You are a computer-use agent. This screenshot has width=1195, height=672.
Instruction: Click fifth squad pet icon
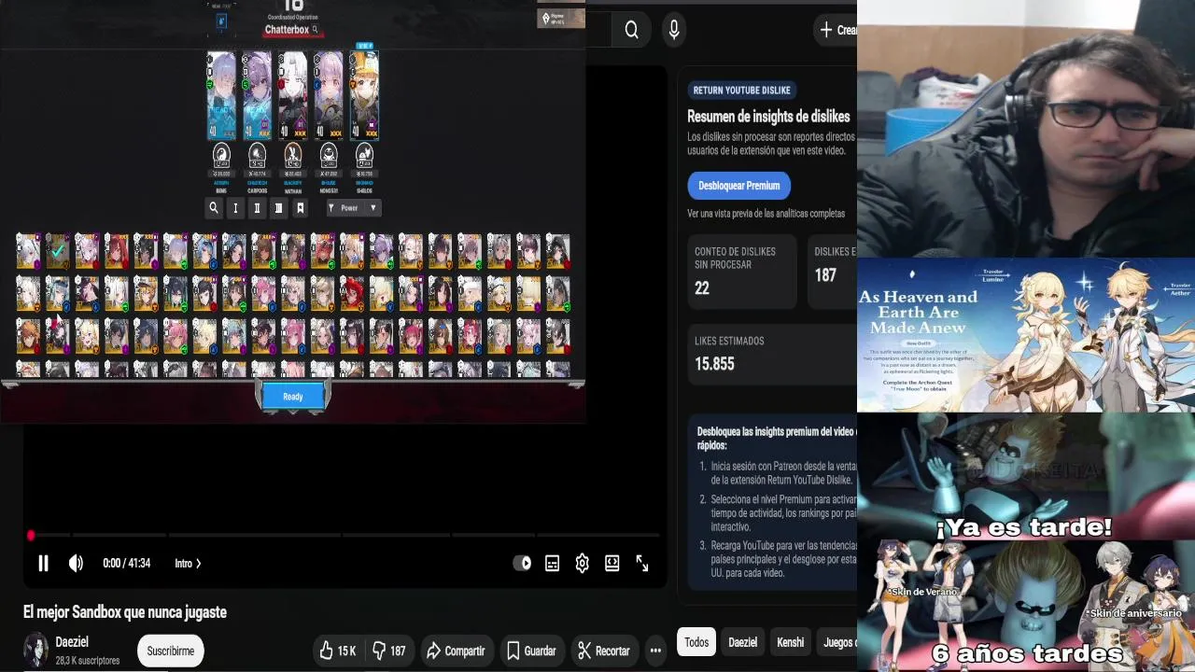click(364, 155)
